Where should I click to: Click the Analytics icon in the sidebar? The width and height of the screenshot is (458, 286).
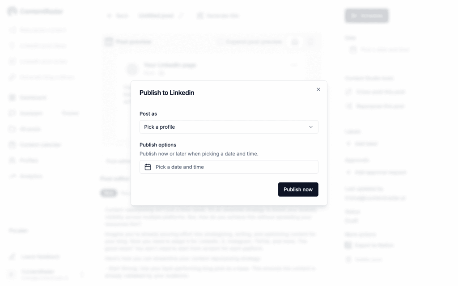coord(12,176)
